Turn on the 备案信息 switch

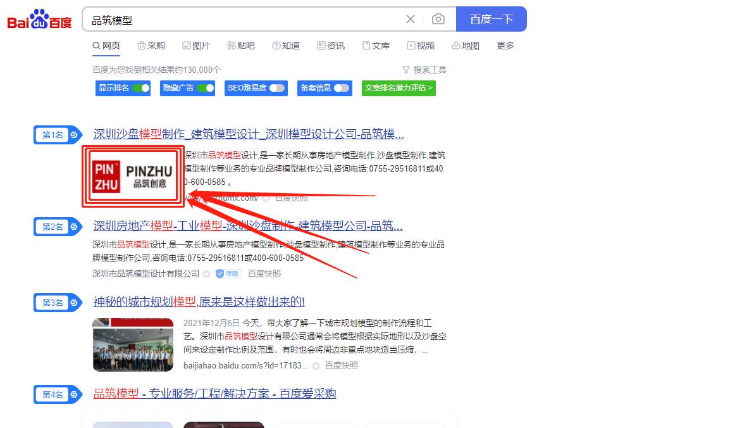point(342,88)
